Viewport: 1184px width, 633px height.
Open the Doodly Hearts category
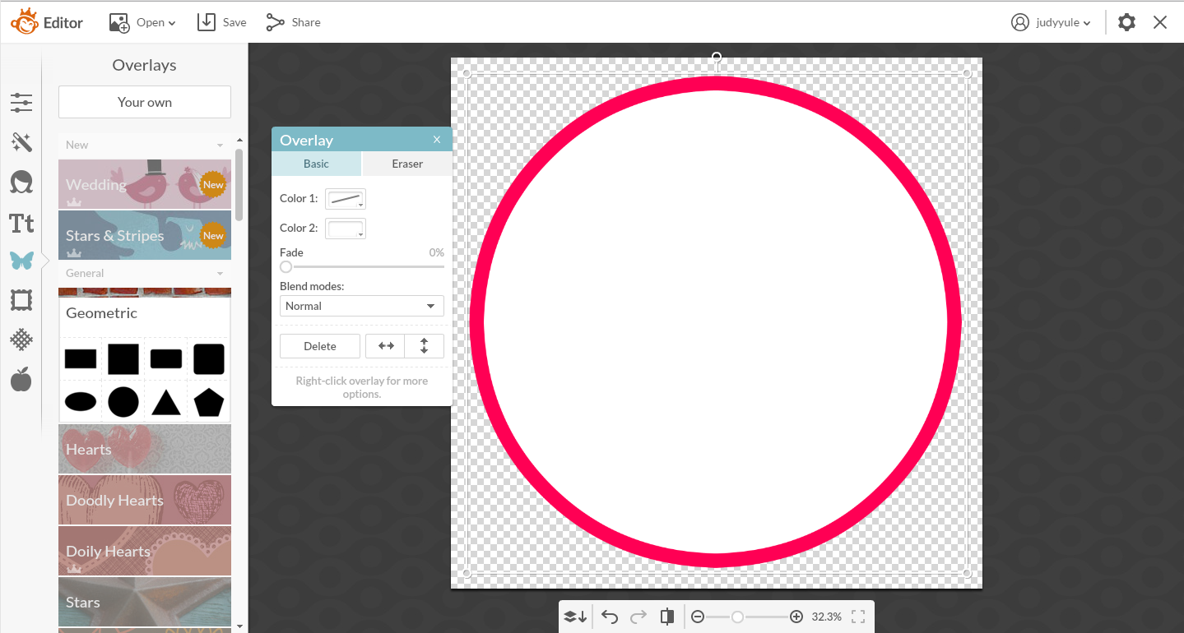point(145,500)
